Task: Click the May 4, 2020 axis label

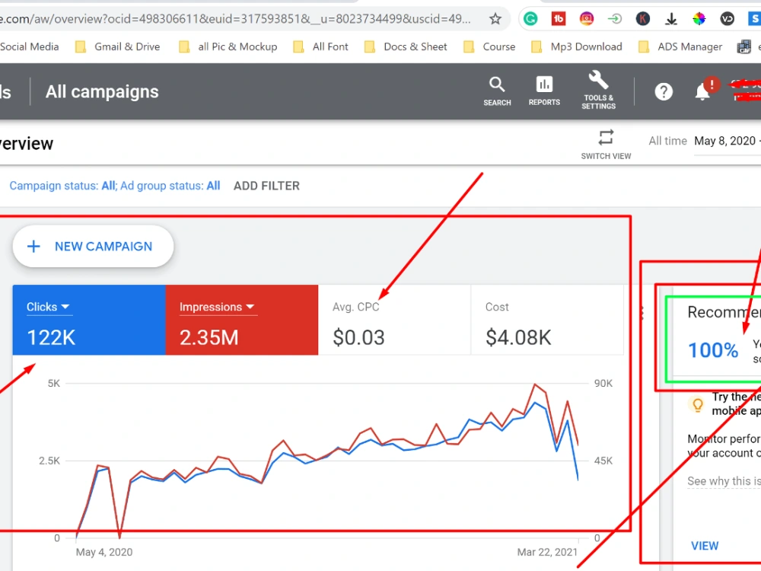Action: point(103,552)
